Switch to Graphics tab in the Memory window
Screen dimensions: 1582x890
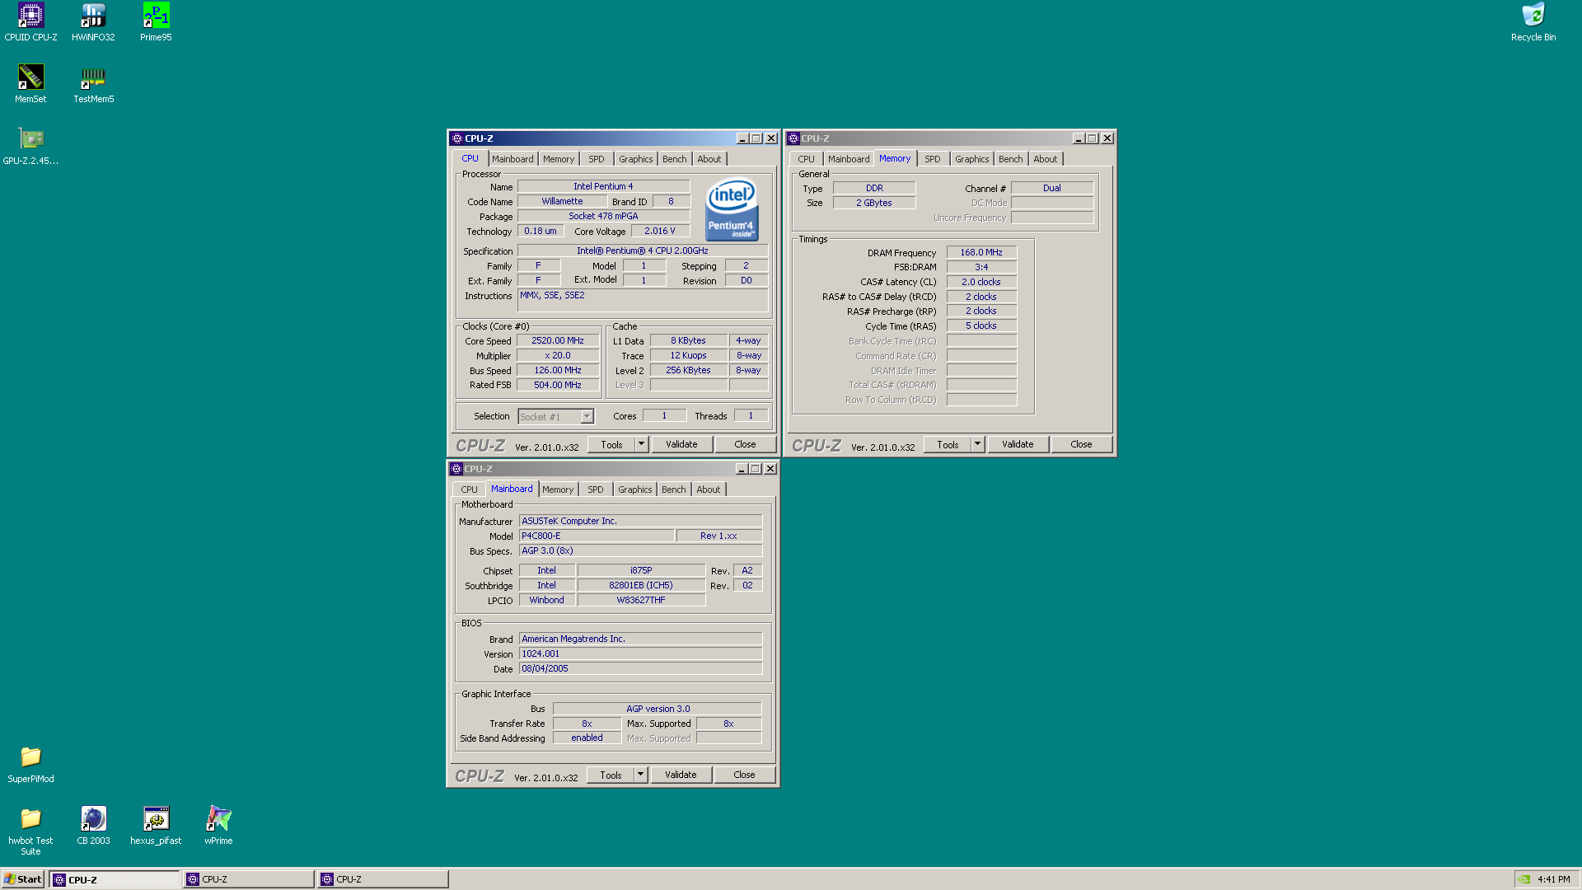click(x=972, y=159)
